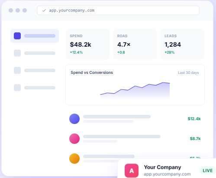The height and width of the screenshot is (178, 216).
Task: Click the purple circle avatar in the list
Action: click(x=74, y=119)
